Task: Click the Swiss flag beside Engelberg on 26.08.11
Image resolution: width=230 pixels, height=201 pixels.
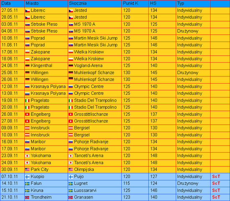Action: pos(28,114)
